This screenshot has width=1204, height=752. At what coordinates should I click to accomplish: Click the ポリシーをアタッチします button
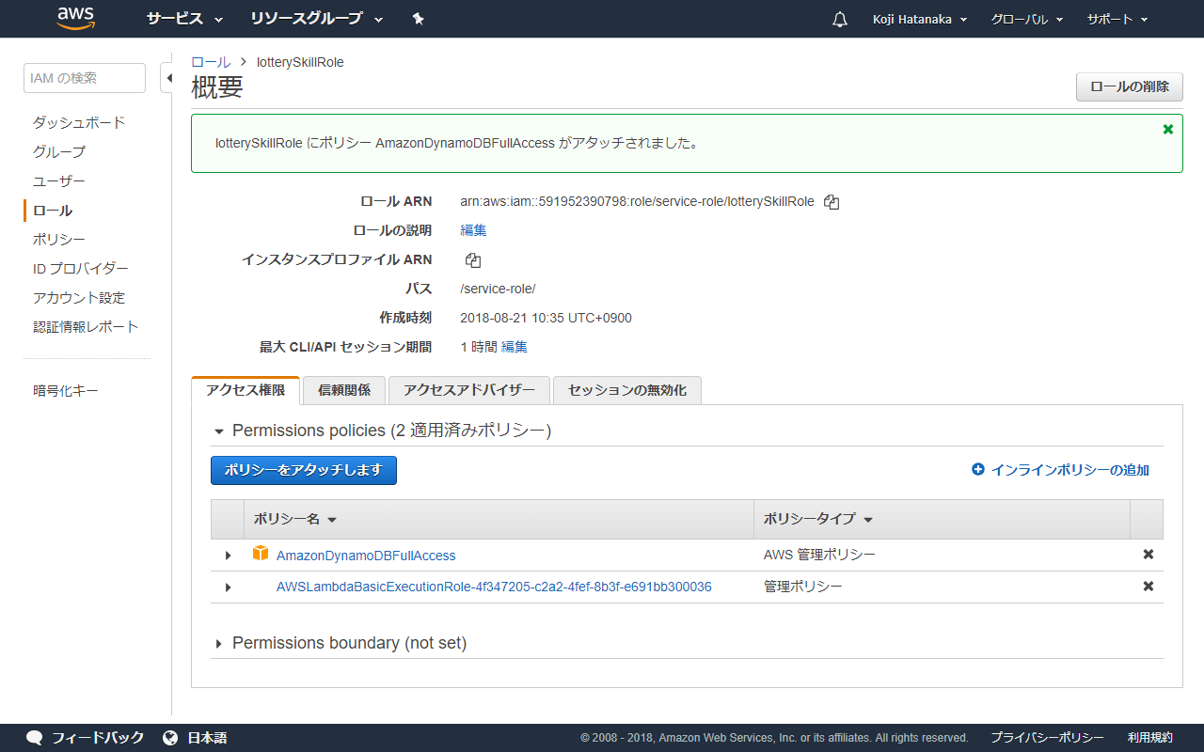pos(304,470)
